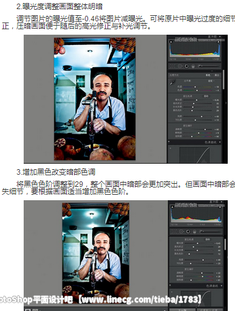235x311 pixels.
Task: Toggle shadow clipping indicator in step 2 histogram
Action: [x=171, y=42]
